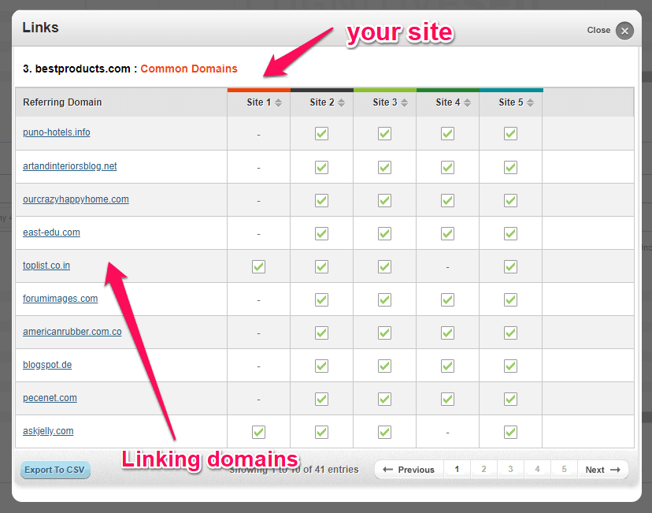Click Site 4 checkmark for blogspot.de
Image resolution: width=652 pixels, height=513 pixels.
(x=447, y=366)
